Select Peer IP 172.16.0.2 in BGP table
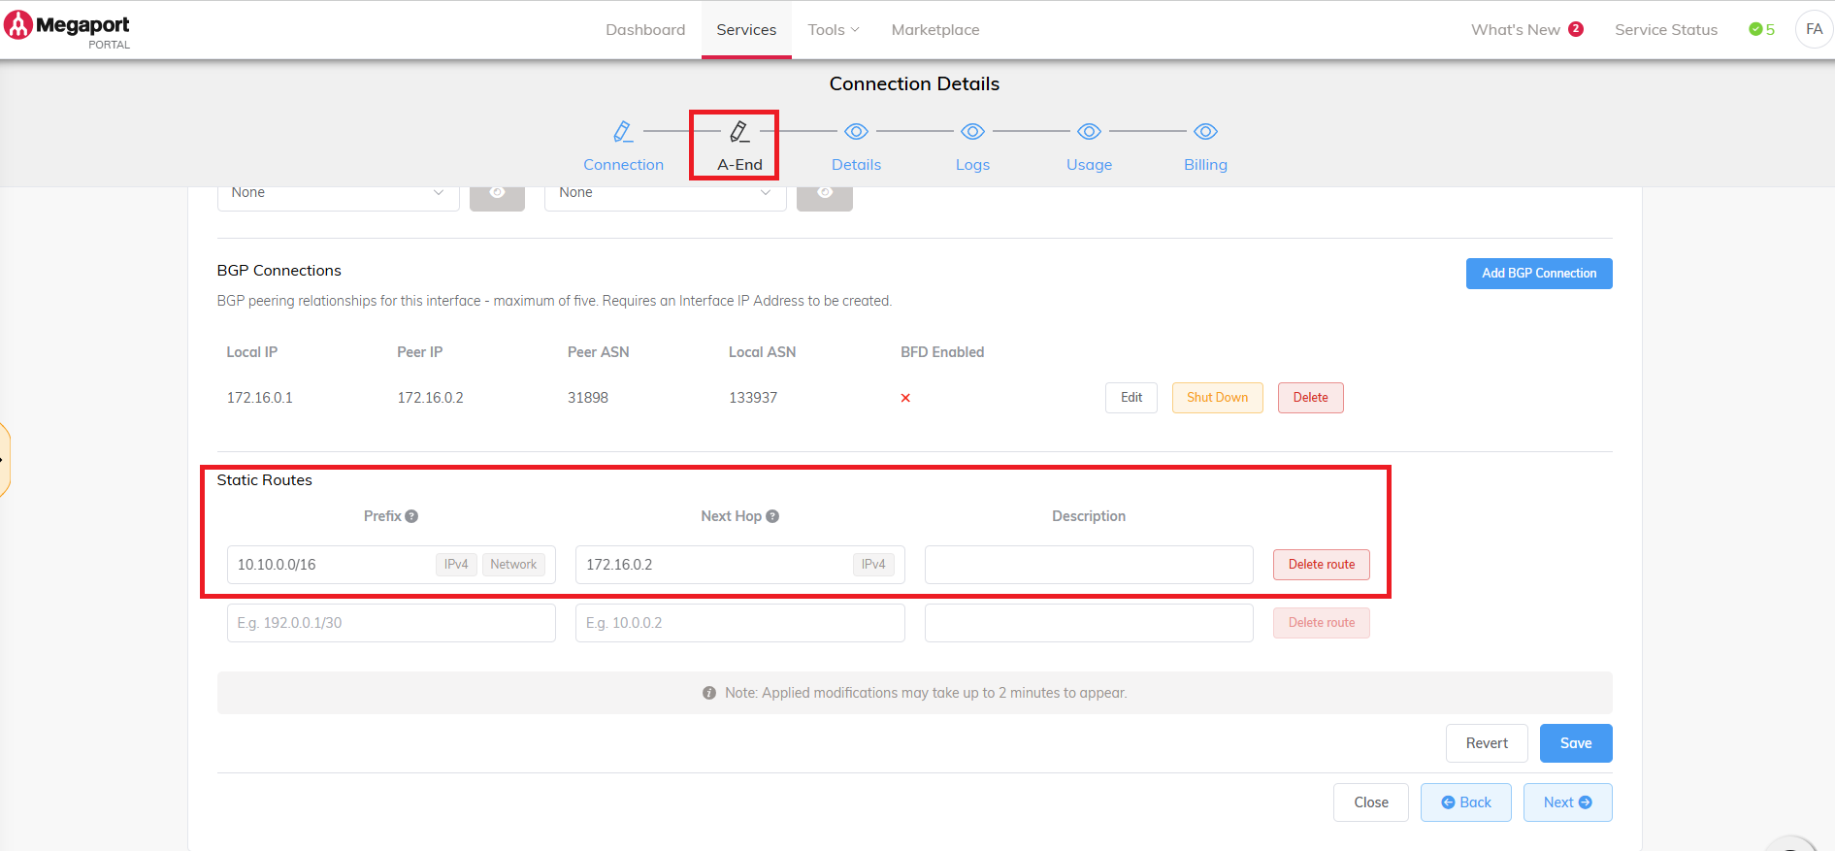The height and width of the screenshot is (851, 1835). [x=430, y=398]
